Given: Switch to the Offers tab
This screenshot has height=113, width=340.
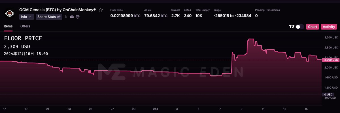Looking at the screenshot, I should pos(25,26).
